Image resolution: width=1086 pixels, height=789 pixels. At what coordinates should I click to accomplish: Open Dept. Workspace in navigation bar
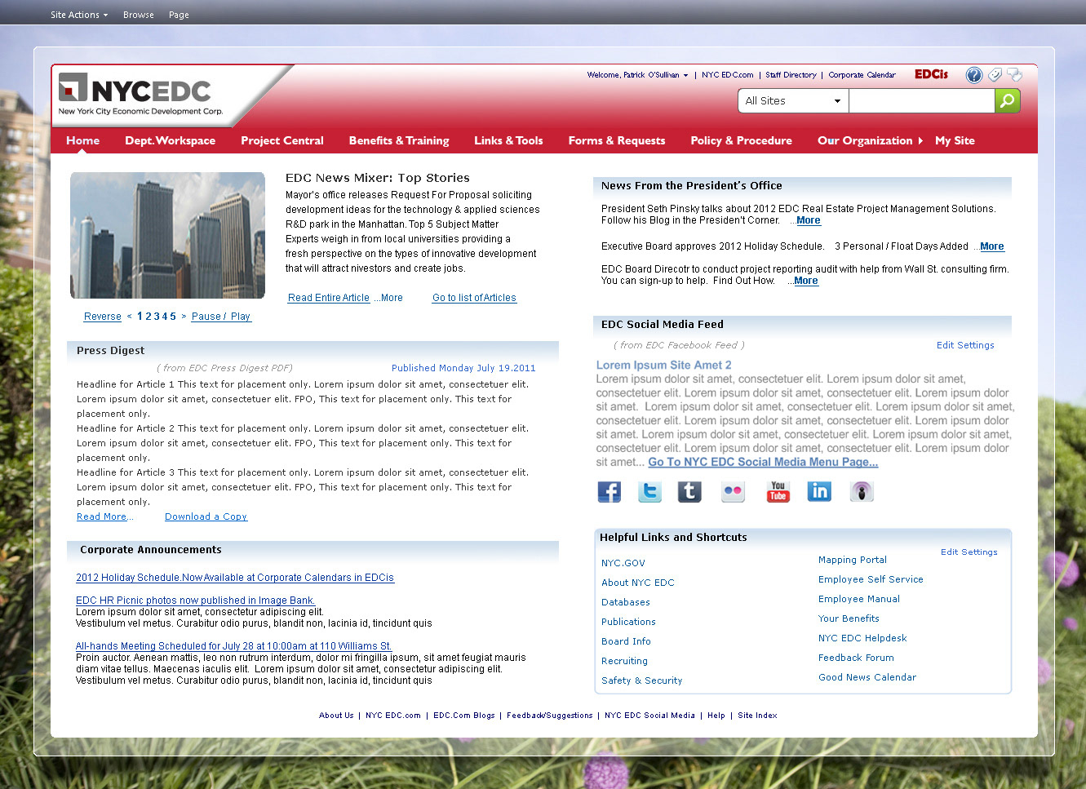170,140
